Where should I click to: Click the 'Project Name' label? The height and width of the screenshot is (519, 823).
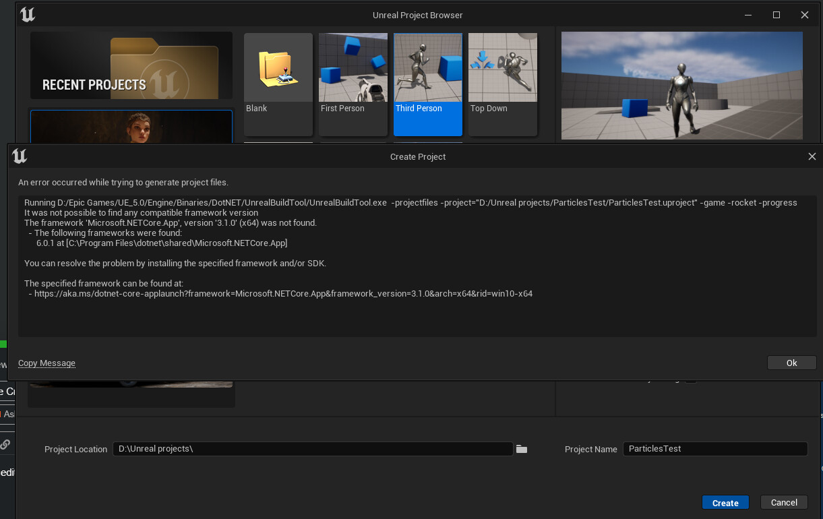[591, 450]
